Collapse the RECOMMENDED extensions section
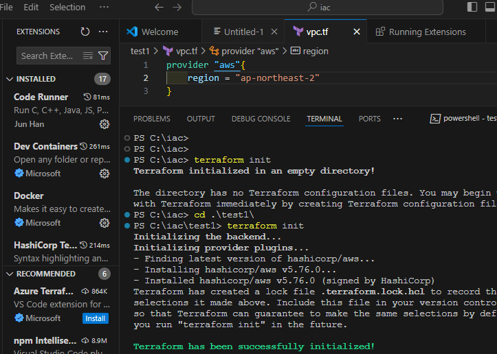 pos(10,274)
